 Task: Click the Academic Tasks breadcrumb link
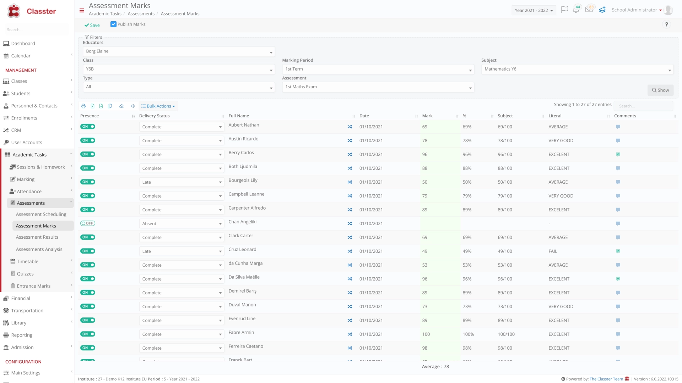point(105,13)
